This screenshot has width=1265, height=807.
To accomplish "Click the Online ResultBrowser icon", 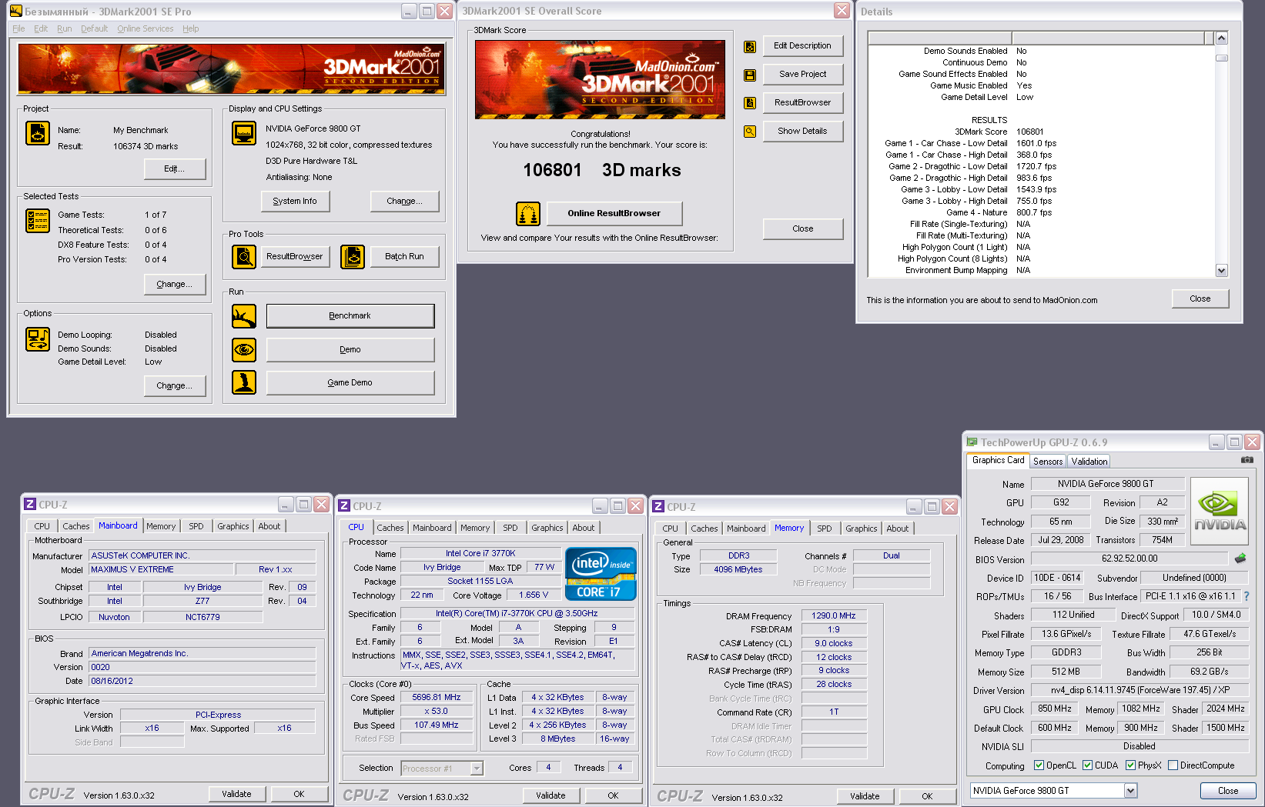I will [528, 214].
